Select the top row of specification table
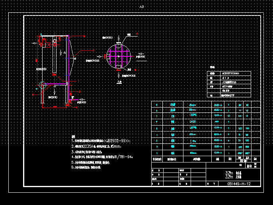273x205 pixels. point(230,73)
